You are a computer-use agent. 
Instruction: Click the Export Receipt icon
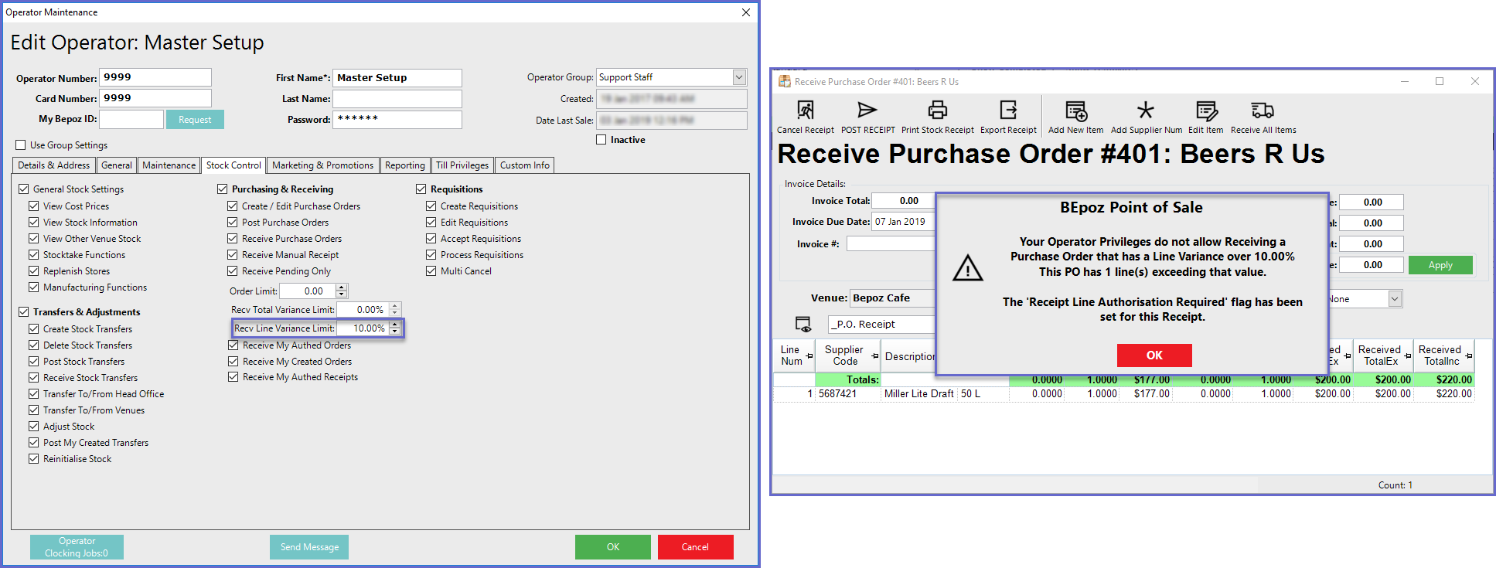click(x=1008, y=110)
